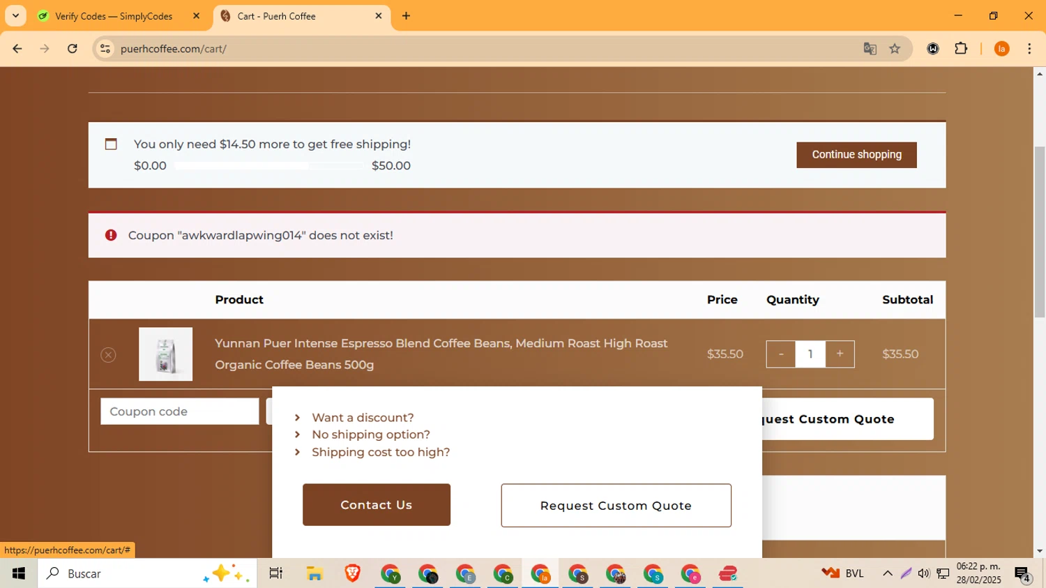Screen dimensions: 1046x588
Task: Bookmark this page with the star icon
Action: 895,49
